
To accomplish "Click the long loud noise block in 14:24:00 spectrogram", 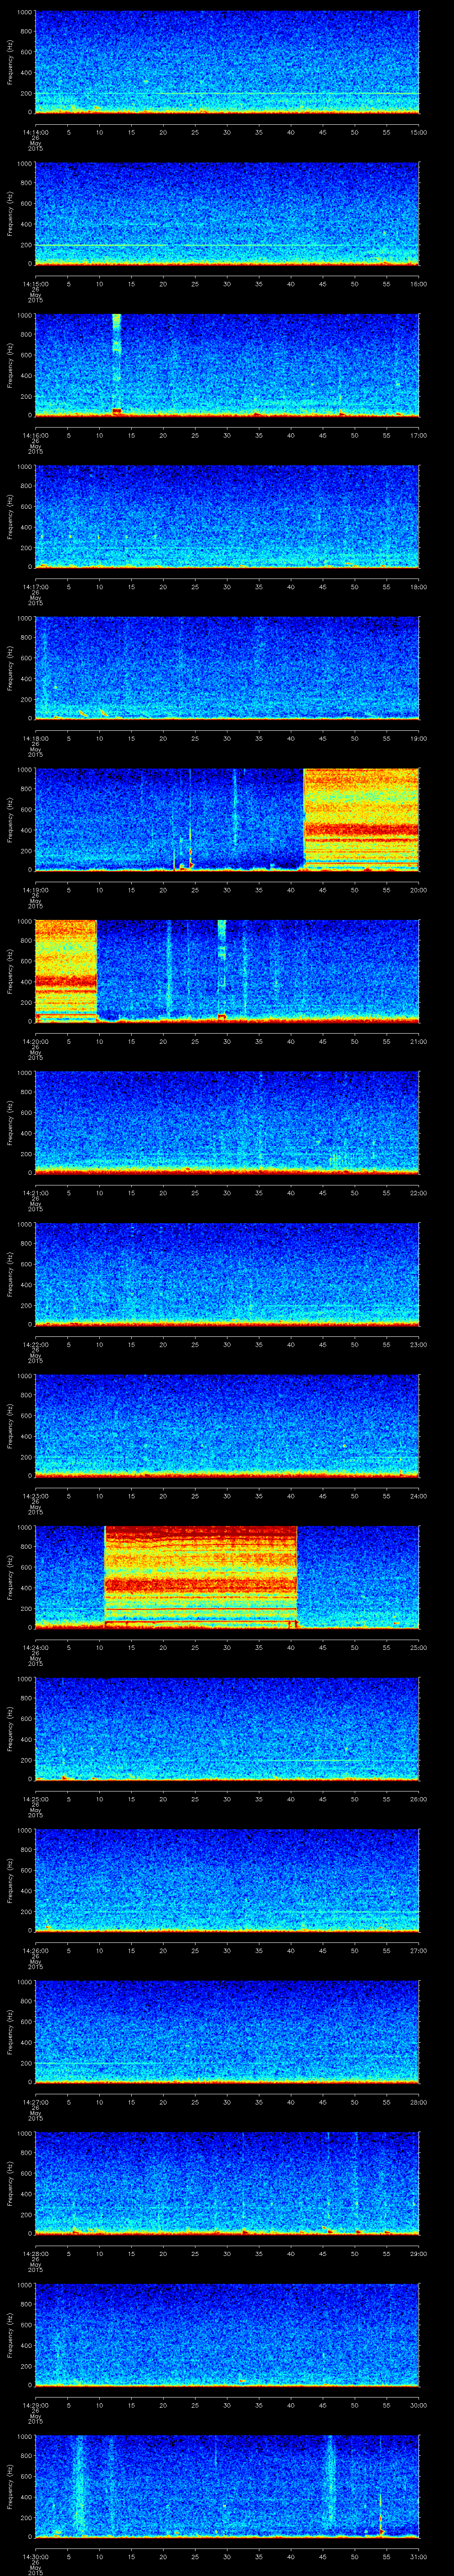I will coord(200,1576).
